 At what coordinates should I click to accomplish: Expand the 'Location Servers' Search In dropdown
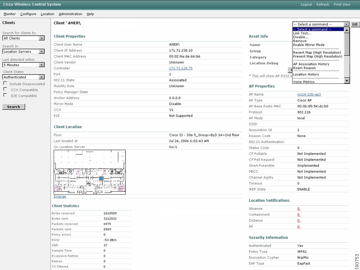24,51
